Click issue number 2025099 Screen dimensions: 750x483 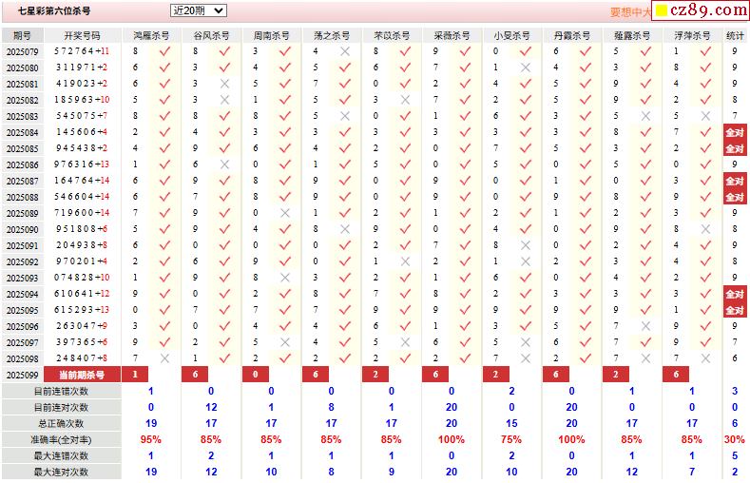[22, 375]
